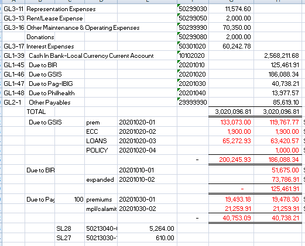
Task: Select the SL28 cell
Action: click(70, 228)
